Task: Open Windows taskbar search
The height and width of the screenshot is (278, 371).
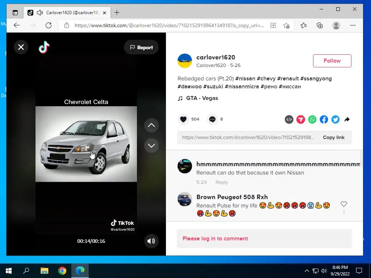Action: click(x=26, y=271)
